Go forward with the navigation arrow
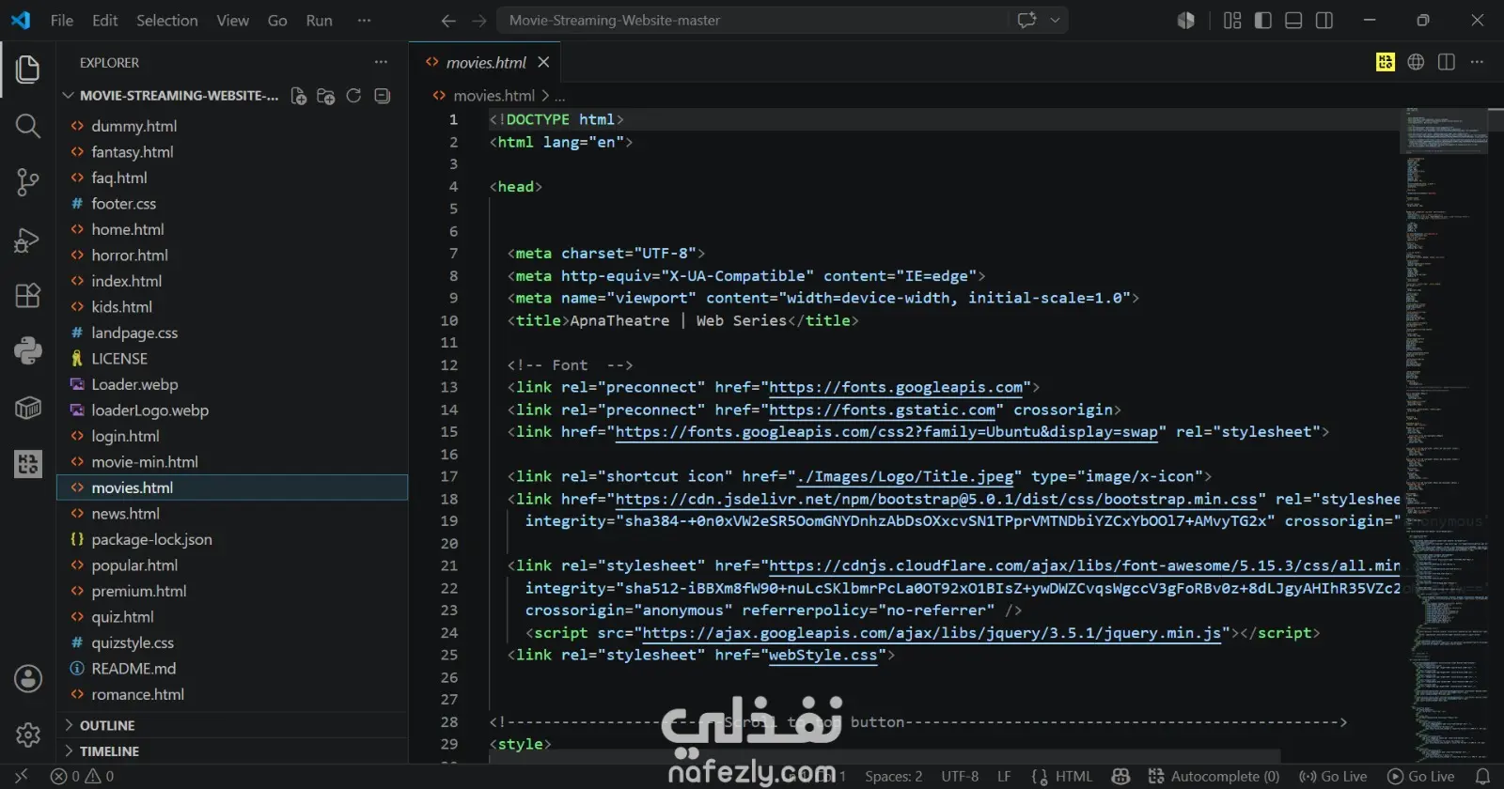1504x789 pixels. tap(479, 21)
